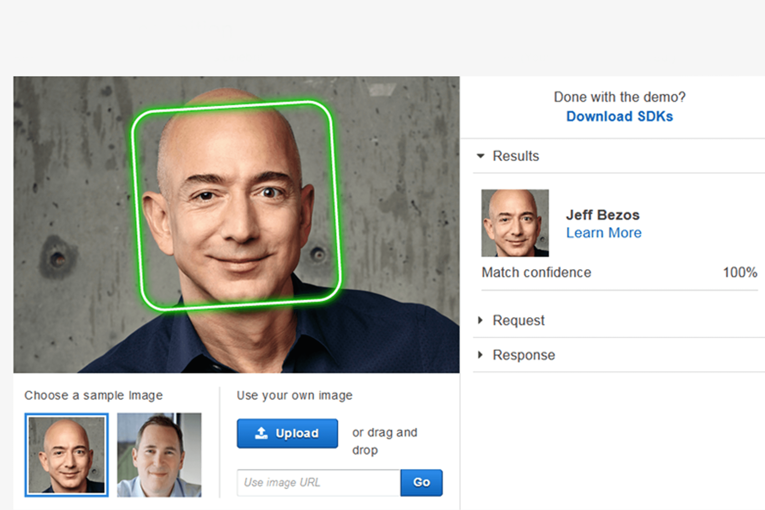765x510 pixels.
Task: Click the Match confidence label
Action: tap(536, 273)
